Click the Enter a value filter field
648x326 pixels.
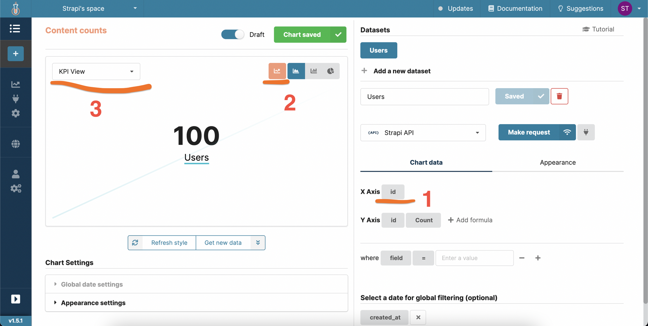click(x=474, y=258)
